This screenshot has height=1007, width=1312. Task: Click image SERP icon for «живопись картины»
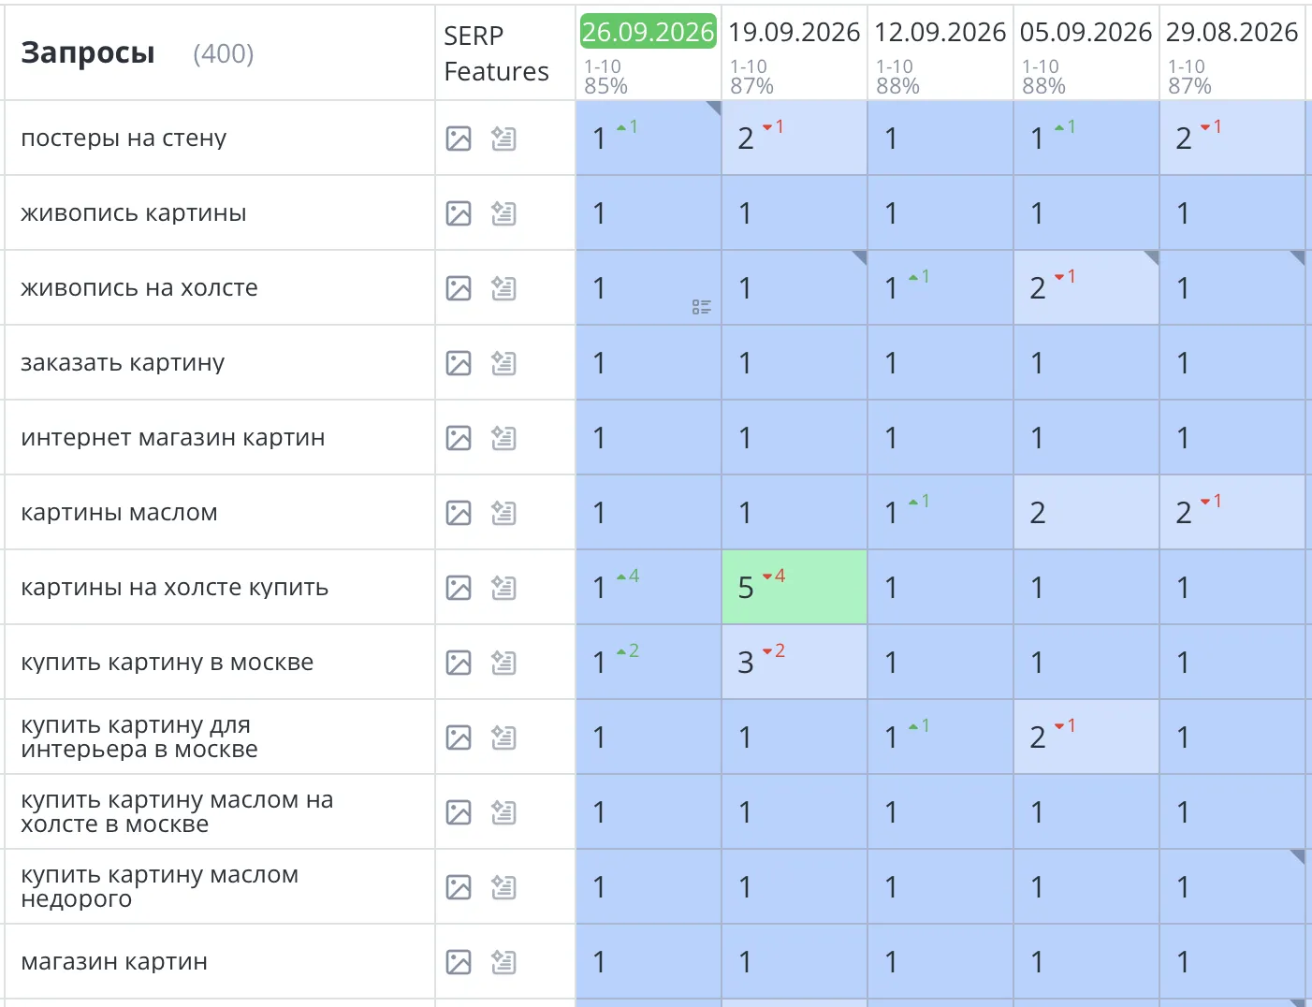point(459,213)
